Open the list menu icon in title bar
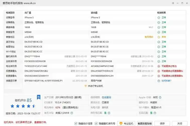The height and width of the screenshot is (126, 190). (173, 3)
